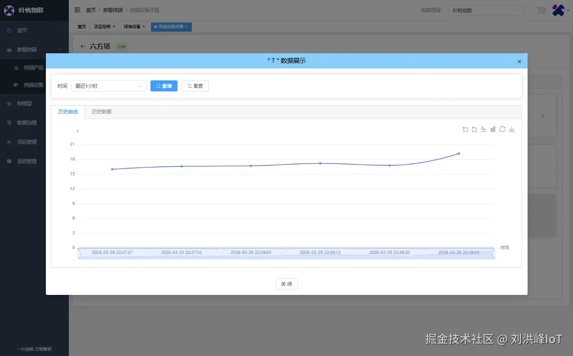Switch to the 历史数据 tab
This screenshot has width=573, height=356.
(101, 111)
